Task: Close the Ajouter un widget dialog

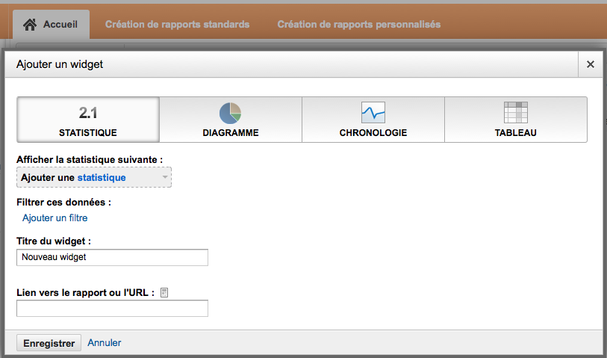Action: (591, 64)
